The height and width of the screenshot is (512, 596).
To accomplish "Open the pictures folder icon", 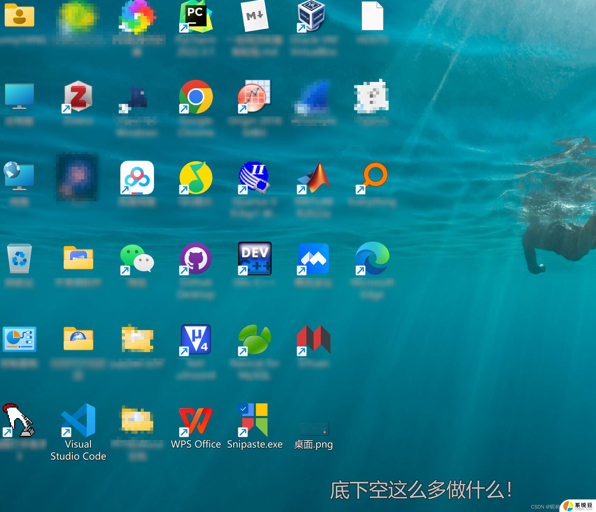I will click(x=78, y=258).
